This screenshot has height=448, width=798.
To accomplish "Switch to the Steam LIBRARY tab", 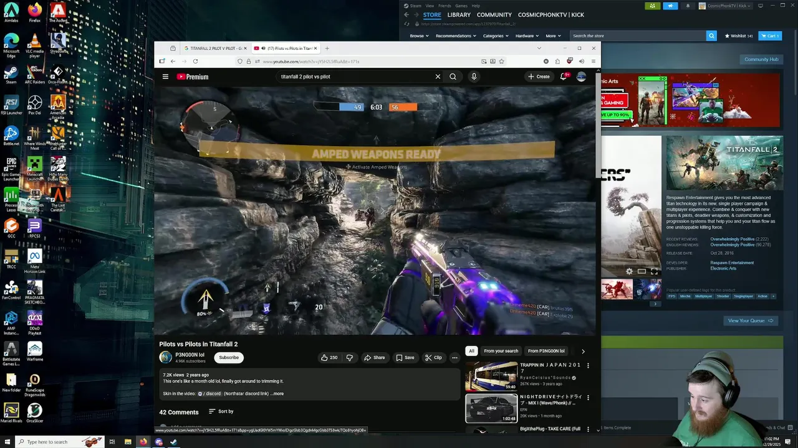I will tap(459, 15).
